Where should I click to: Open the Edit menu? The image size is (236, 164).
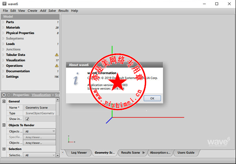(x=13, y=11)
